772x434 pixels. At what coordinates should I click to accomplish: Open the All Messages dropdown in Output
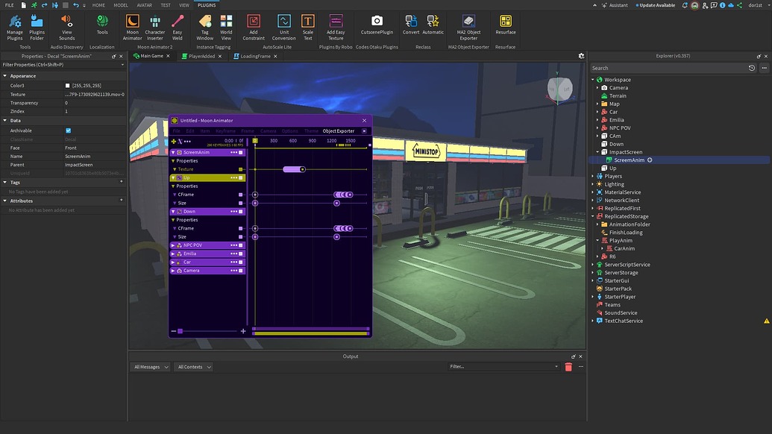click(149, 366)
